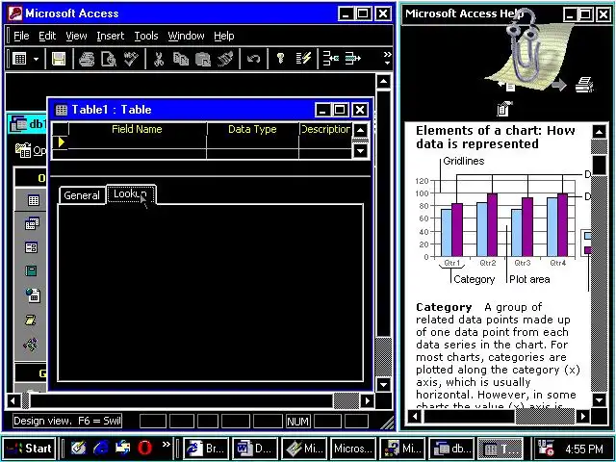
Task: Click the Copy icon in the toolbar
Action: pos(181,59)
